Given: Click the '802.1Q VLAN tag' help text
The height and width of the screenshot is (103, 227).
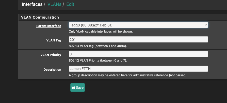Looking at the screenshot, I should pyautogui.click(x=98, y=46).
